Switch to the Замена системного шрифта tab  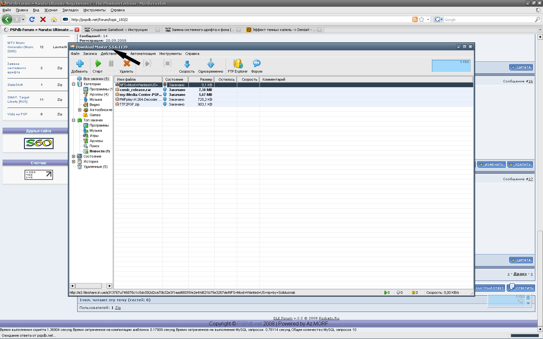pyautogui.click(x=203, y=30)
